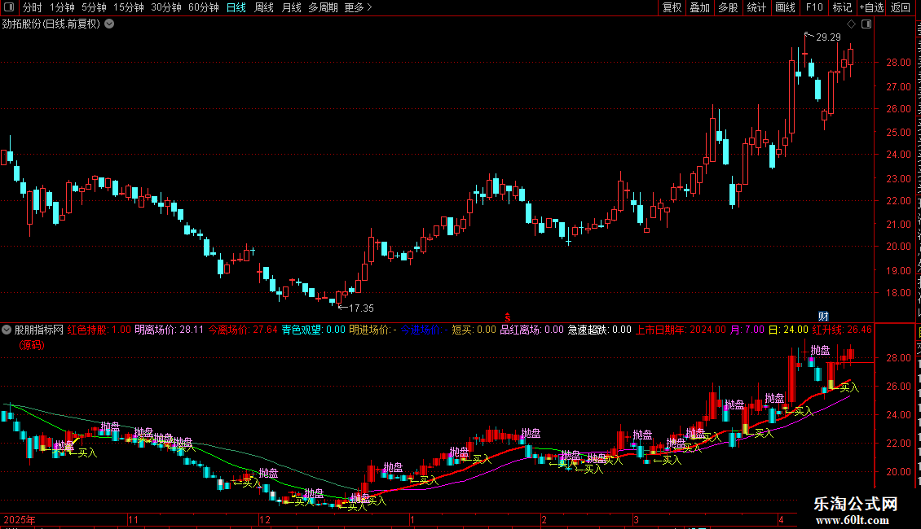This screenshot has width=921, height=529.
Task: Click the 红色持股: 1.00 indicator value
Action: point(99,330)
